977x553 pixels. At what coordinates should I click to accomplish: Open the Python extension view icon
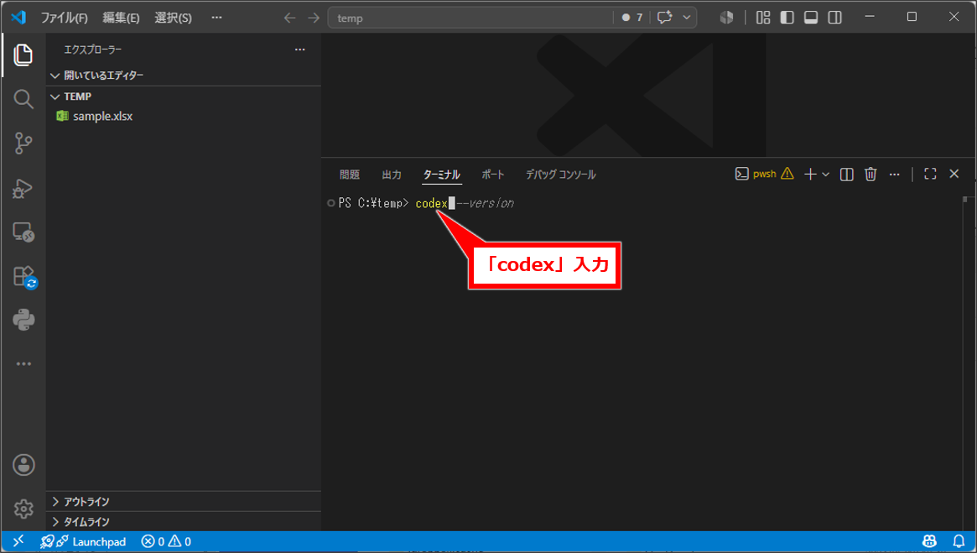23,320
